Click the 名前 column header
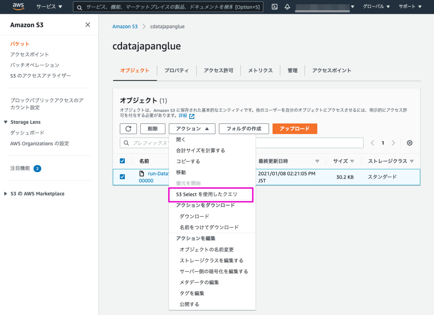Image resolution: width=434 pixels, height=315 pixels. (x=144, y=161)
